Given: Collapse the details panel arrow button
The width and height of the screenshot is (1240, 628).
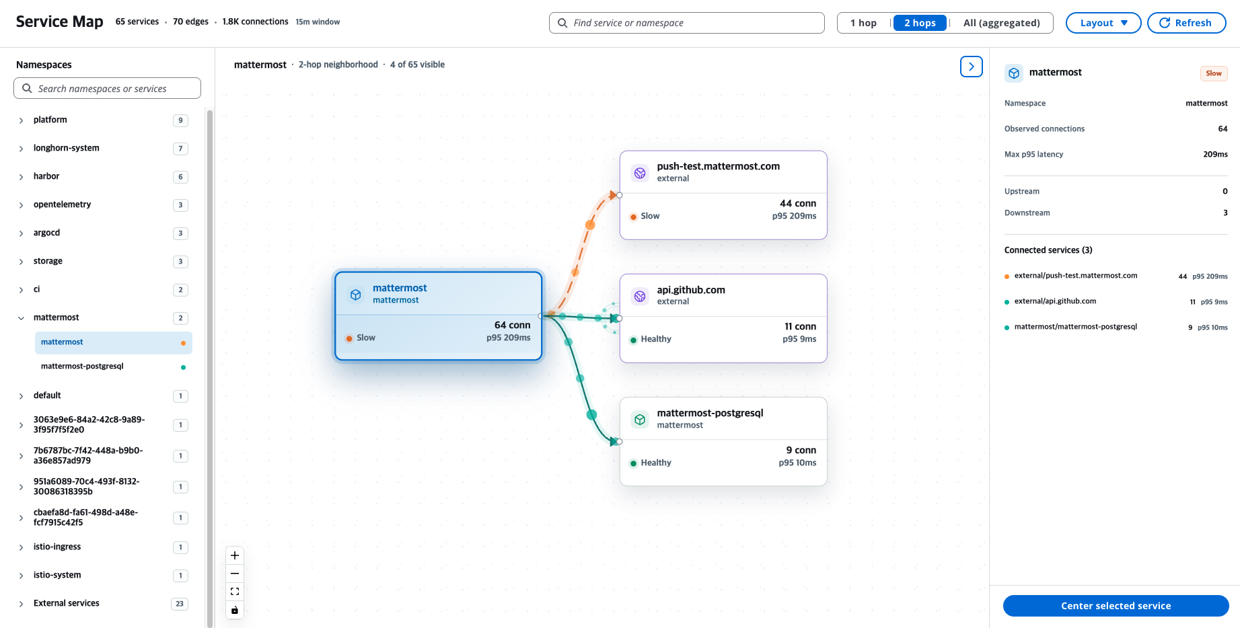Looking at the screenshot, I should point(972,67).
